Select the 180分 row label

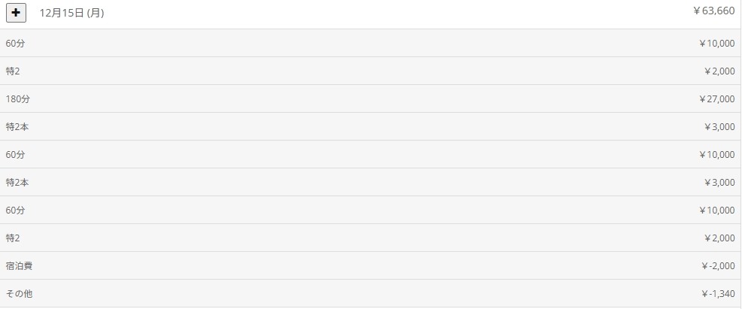click(x=17, y=99)
